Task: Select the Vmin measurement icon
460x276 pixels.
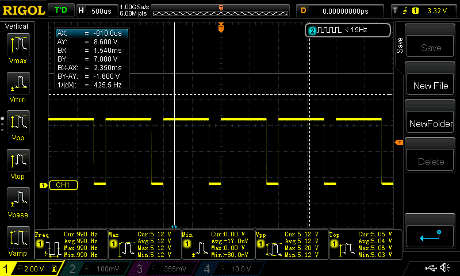Action: point(17,85)
